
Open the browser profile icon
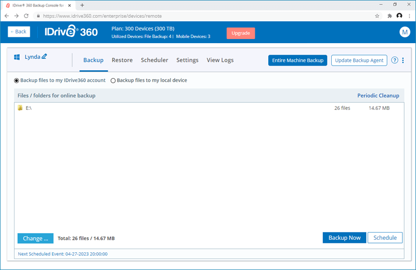point(399,16)
